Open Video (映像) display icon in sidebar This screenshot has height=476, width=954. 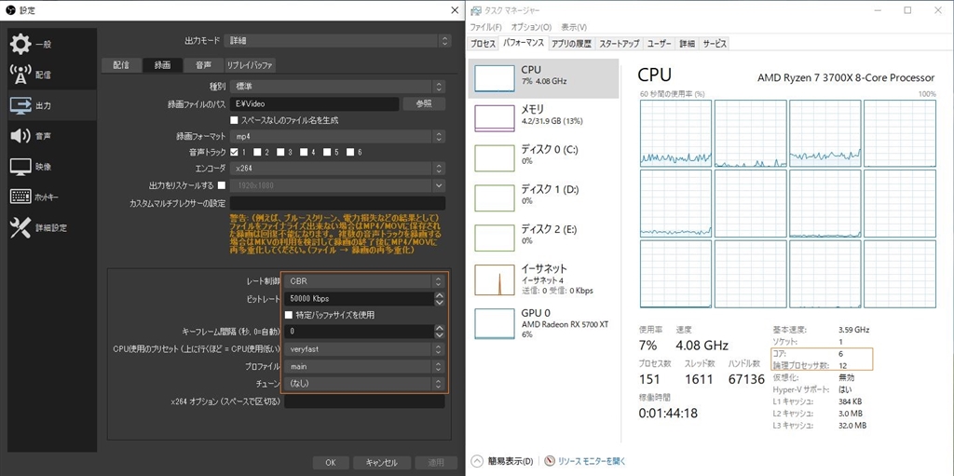20,166
